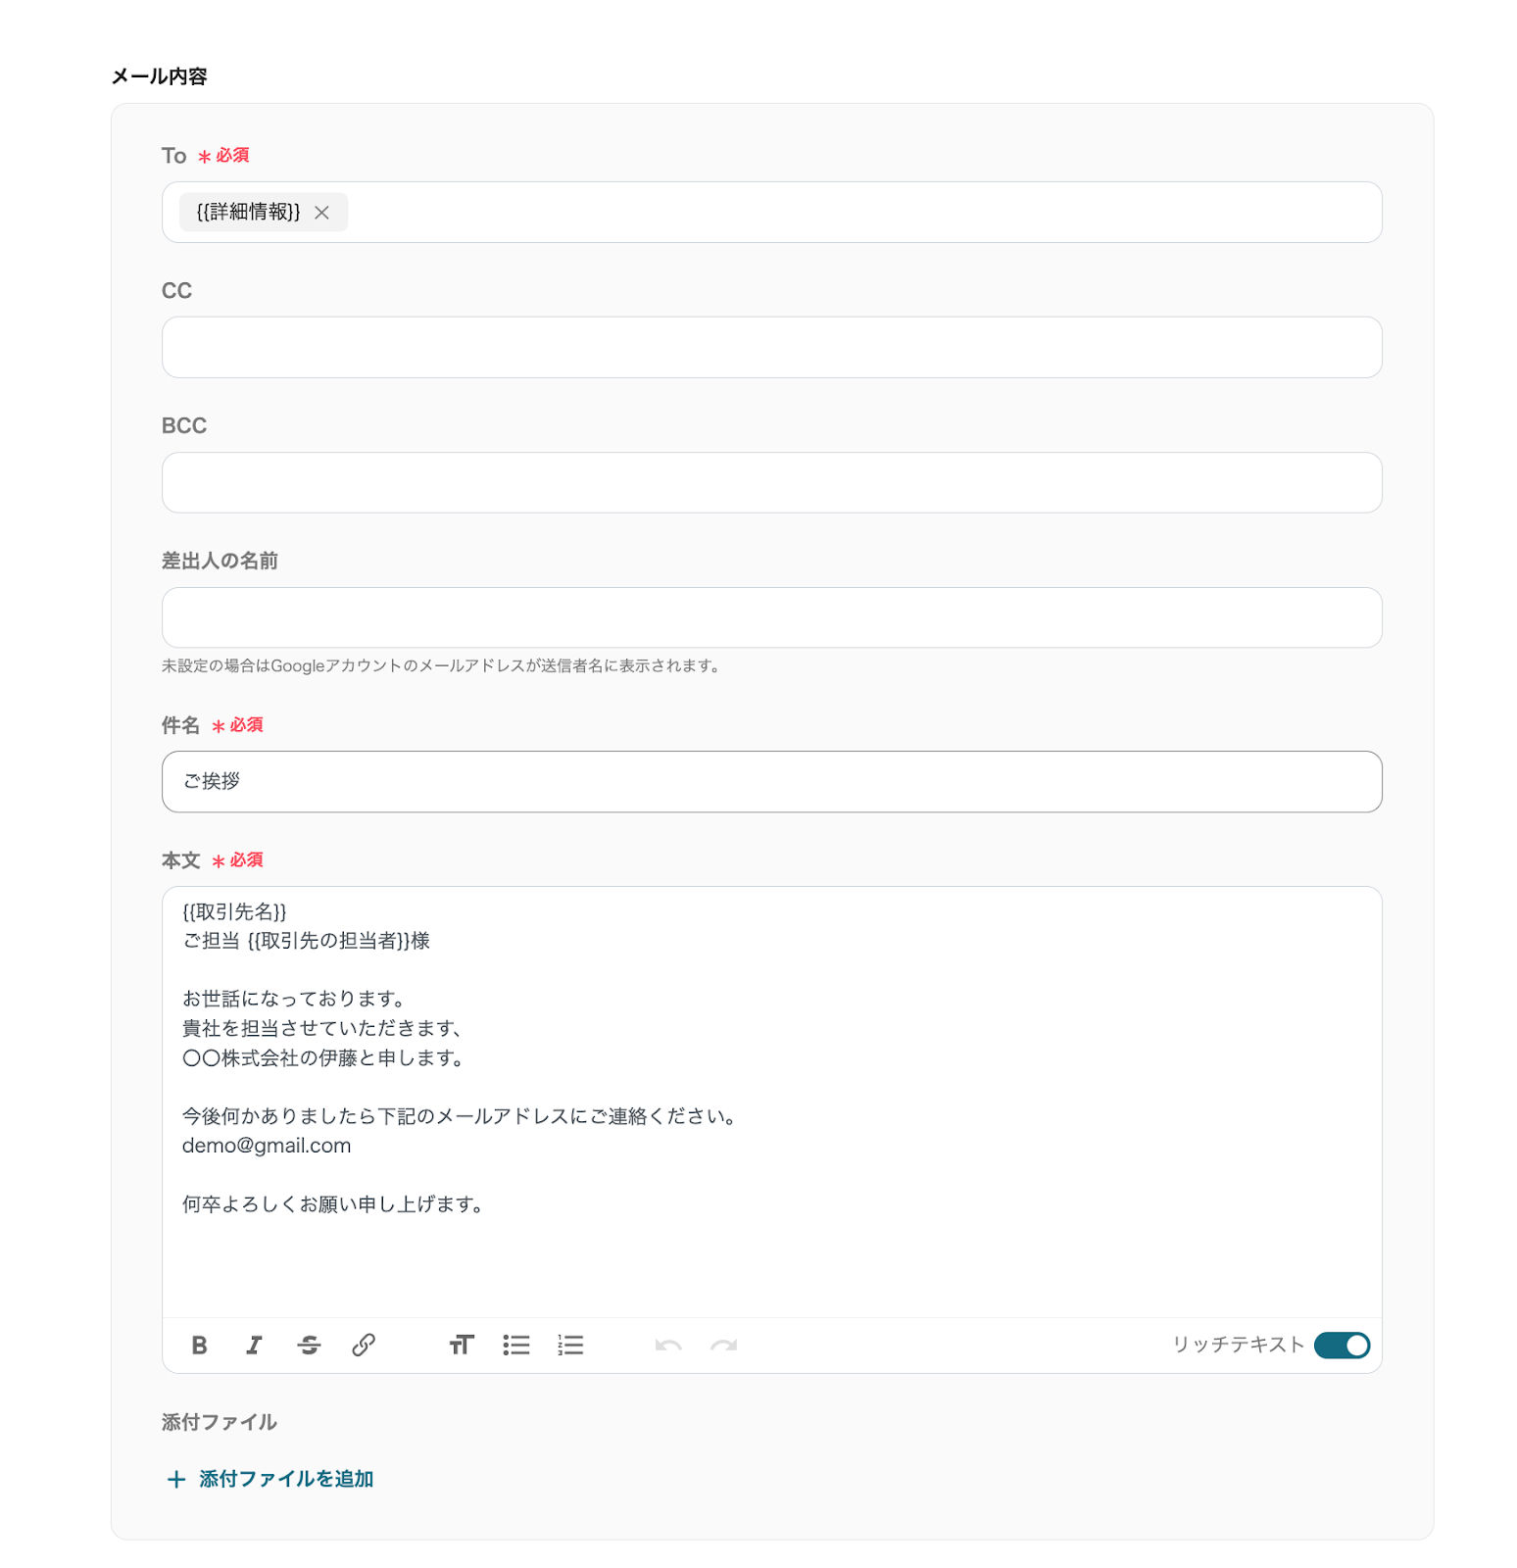Screen dimensions: 1517x1568
Task: Remove the {{詳細情報}} recipient tag
Action: tap(321, 213)
